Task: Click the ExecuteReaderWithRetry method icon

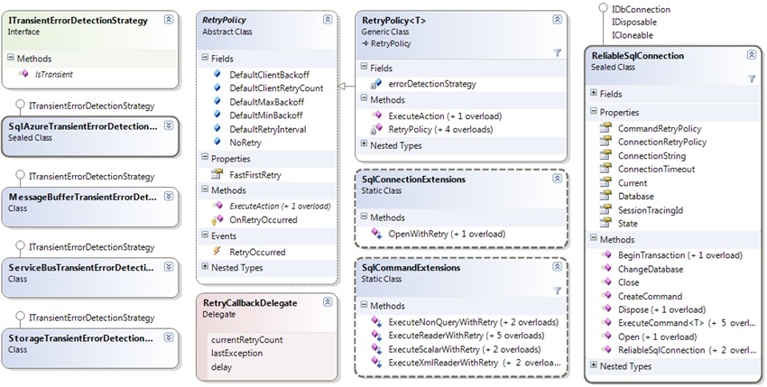Action: 376,336
